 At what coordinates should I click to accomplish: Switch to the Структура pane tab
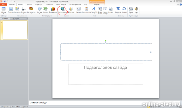point(15,19)
